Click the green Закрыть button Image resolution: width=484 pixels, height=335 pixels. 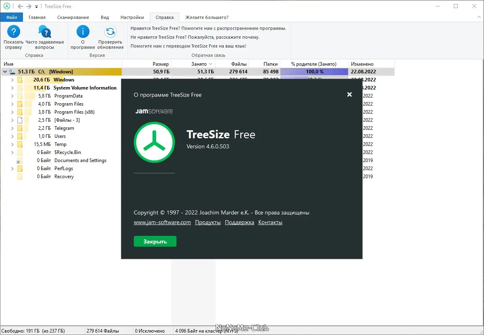point(155,241)
